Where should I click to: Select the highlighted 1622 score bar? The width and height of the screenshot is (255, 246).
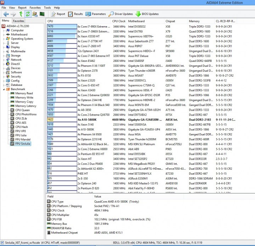(x=62, y=119)
